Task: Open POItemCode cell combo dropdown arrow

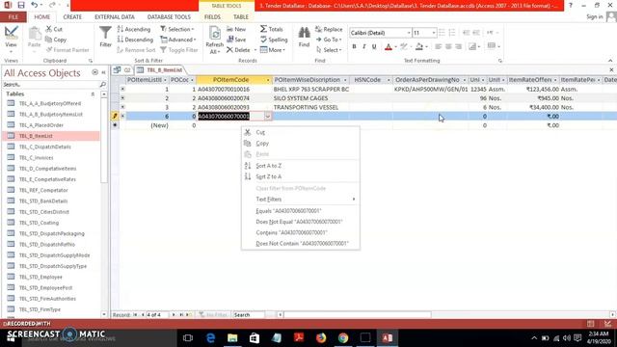Action: point(268,116)
